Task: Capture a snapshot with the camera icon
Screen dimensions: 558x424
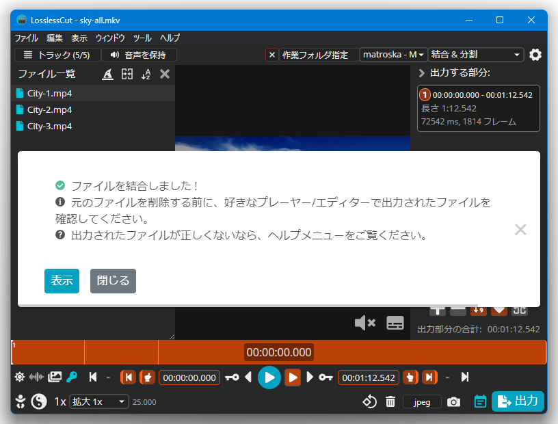Action: pos(453,402)
